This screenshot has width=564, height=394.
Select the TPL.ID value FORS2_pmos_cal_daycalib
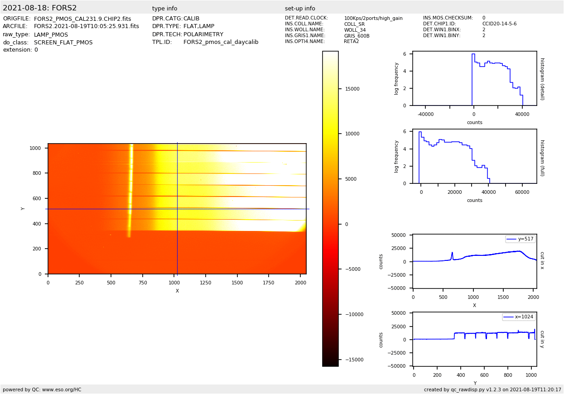(x=221, y=42)
